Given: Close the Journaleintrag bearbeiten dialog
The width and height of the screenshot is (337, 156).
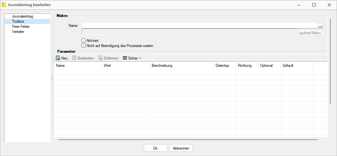Looking at the screenshot, I should [x=329, y=5].
